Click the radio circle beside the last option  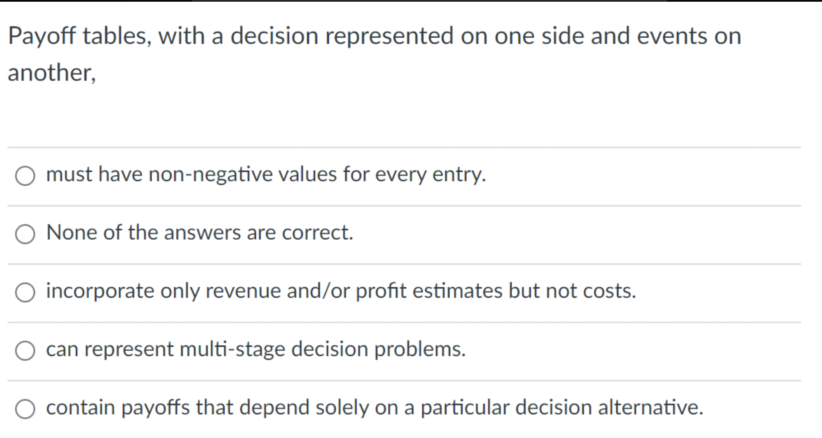[25, 408]
